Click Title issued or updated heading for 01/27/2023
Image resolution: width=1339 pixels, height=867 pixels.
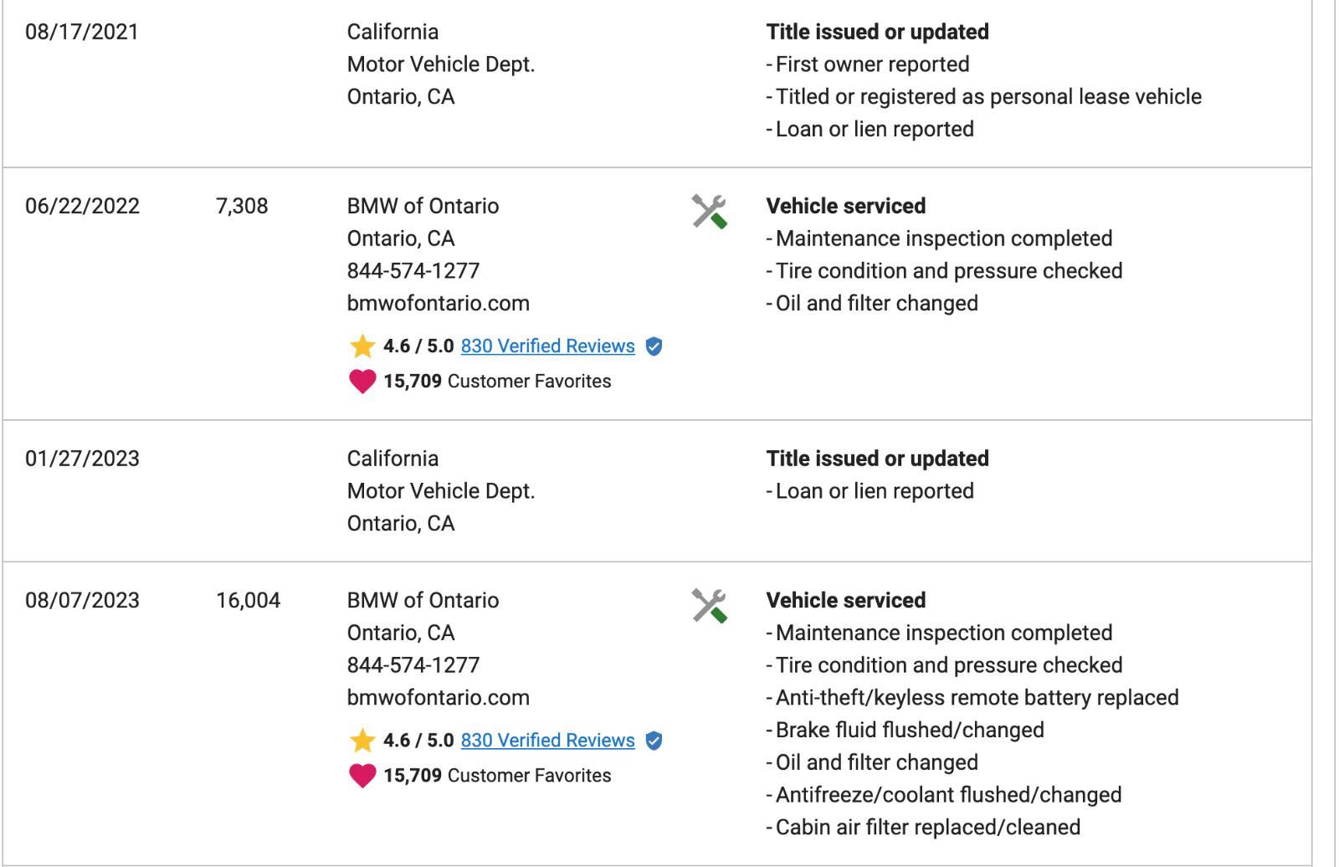click(x=877, y=459)
